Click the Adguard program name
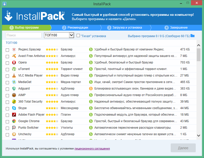 tap(24, 89)
